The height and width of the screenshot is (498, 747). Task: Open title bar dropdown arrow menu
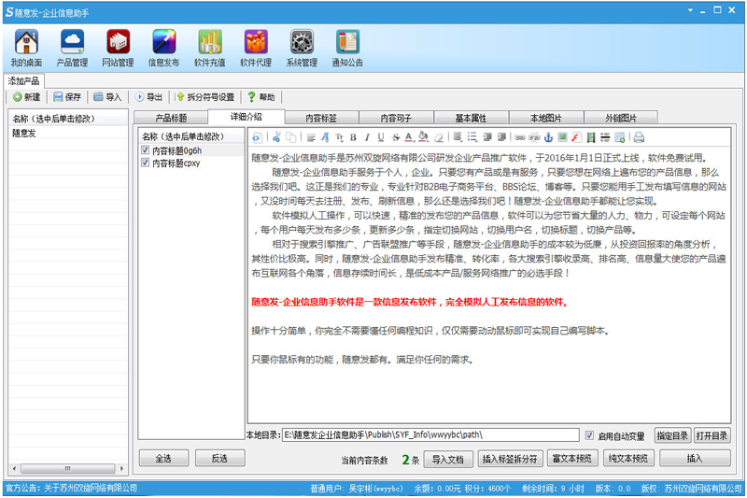(690, 10)
